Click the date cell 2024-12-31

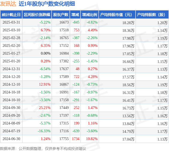pos(11,69)
